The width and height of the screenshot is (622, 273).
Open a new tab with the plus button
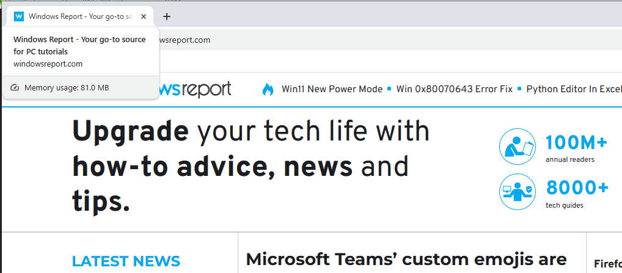click(167, 16)
